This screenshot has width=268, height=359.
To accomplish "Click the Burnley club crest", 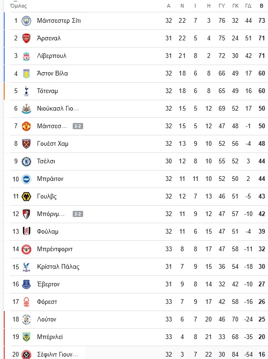I will (x=26, y=337).
